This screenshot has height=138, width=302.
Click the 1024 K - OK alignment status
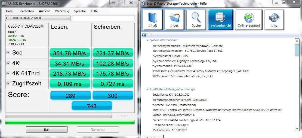coord(17,40)
